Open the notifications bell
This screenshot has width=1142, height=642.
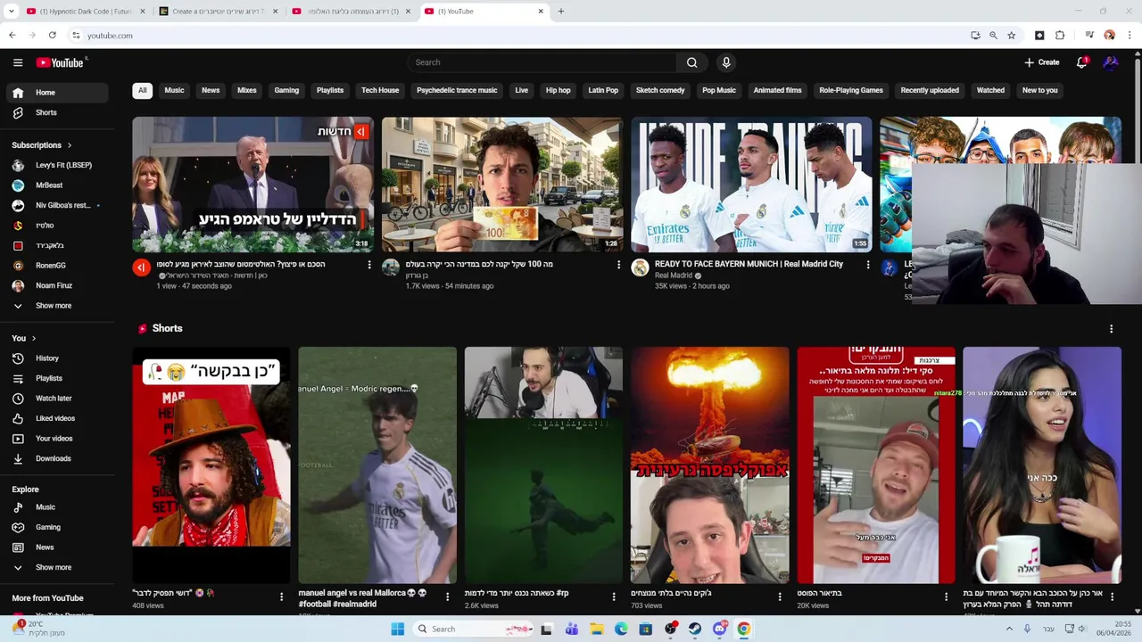[1081, 62]
